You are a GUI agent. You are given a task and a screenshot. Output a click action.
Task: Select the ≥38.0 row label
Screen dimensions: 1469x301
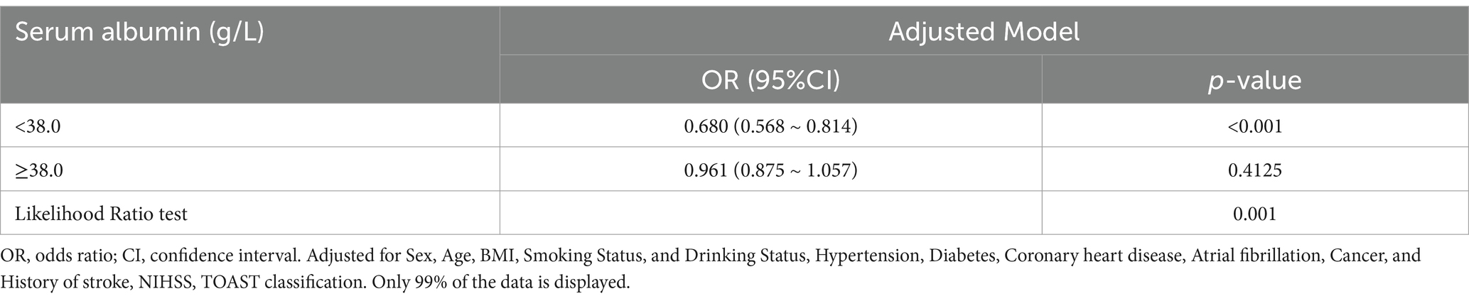(37, 170)
